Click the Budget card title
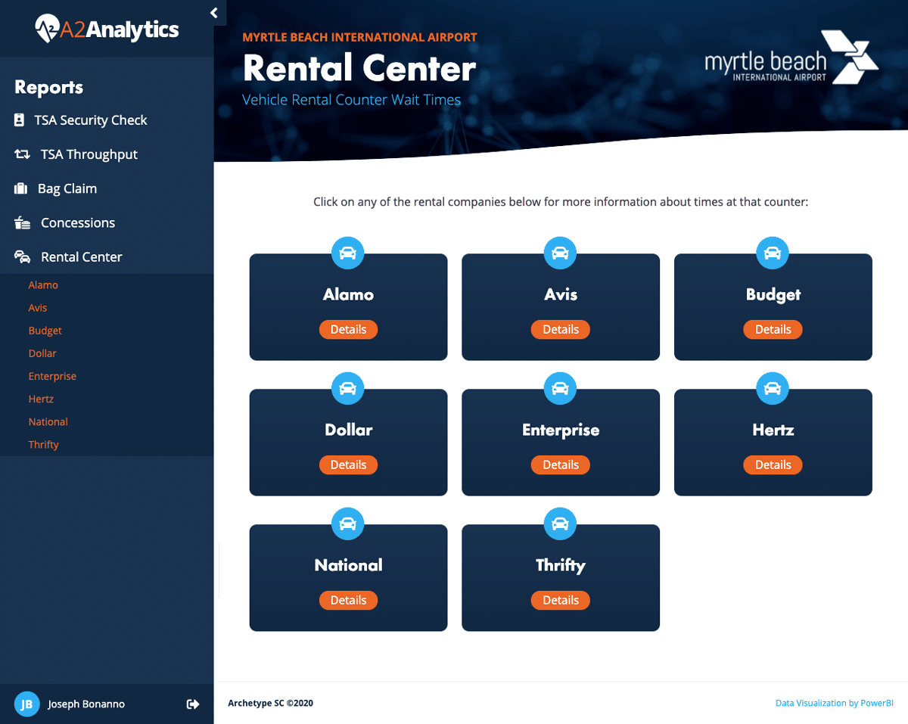 coord(773,296)
